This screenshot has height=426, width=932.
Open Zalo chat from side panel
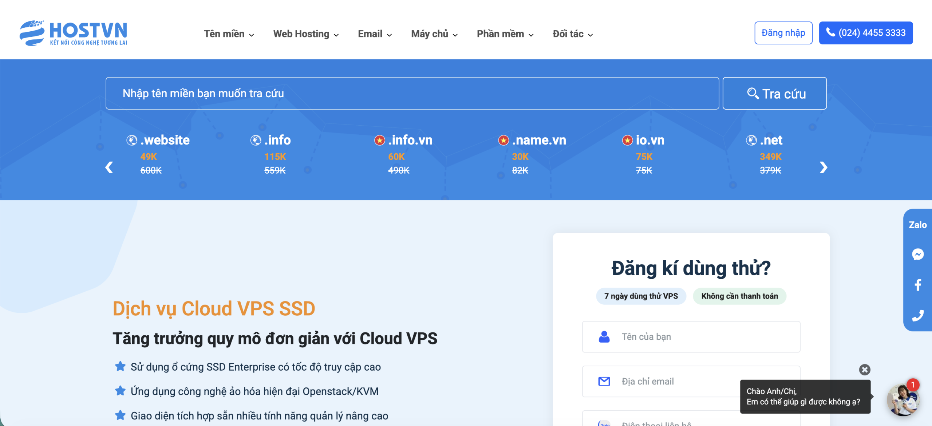917,225
